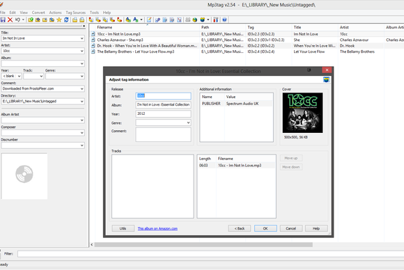
Task: Open the Convert menu
Action: [38, 13]
